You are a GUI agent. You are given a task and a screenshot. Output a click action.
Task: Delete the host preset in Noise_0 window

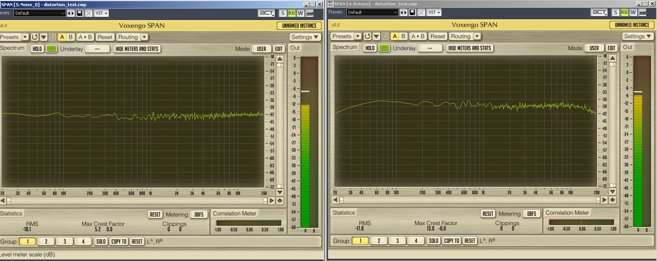pyautogui.click(x=89, y=13)
